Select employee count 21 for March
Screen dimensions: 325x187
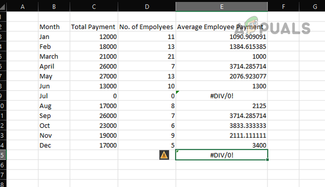point(147,57)
